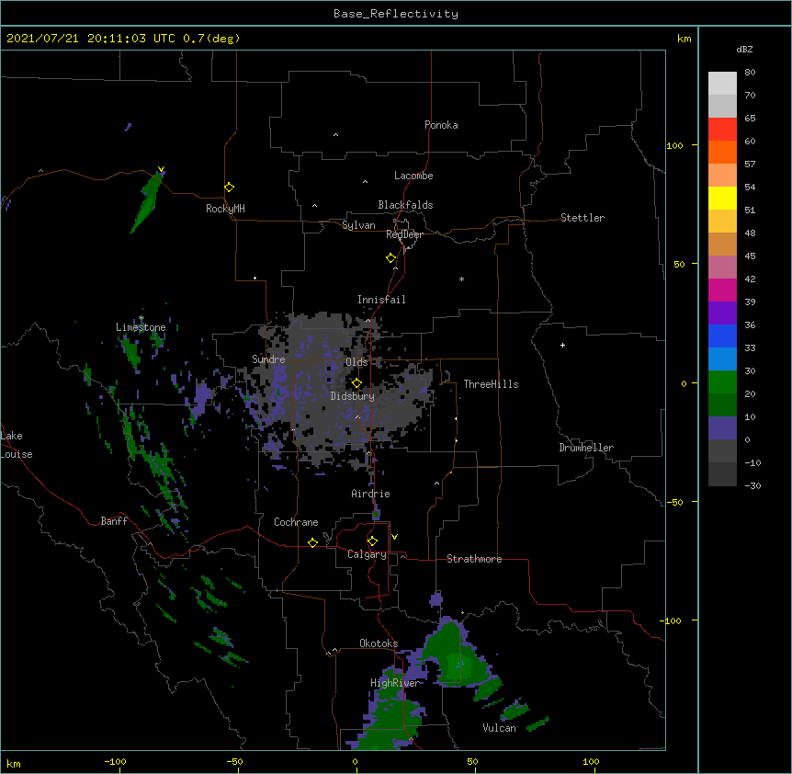
Task: Select the yellow diamond marker south of RedDeer
Action: [391, 258]
